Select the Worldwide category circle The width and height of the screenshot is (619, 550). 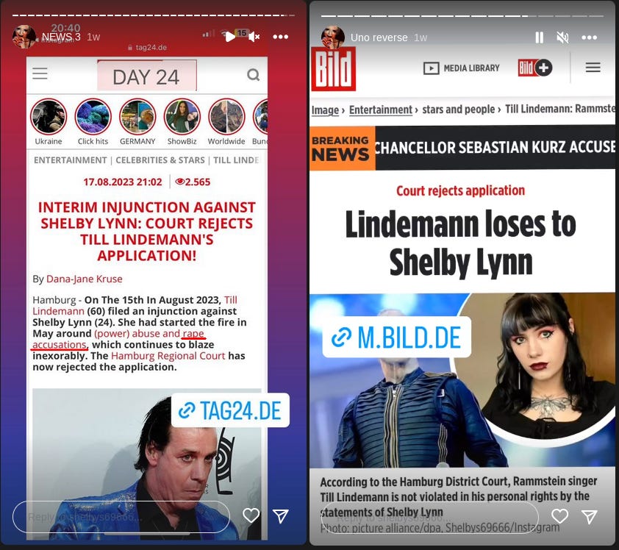pos(226,117)
